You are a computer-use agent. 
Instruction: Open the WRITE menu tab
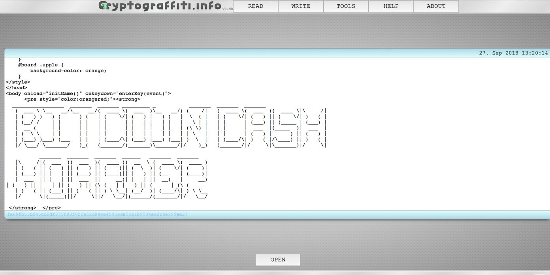click(301, 6)
